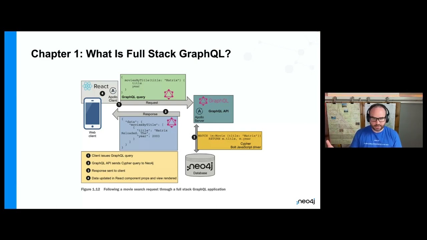427x240 pixels.
Task: Click the '"data": {' line in the response
Action: [x=134, y=122]
